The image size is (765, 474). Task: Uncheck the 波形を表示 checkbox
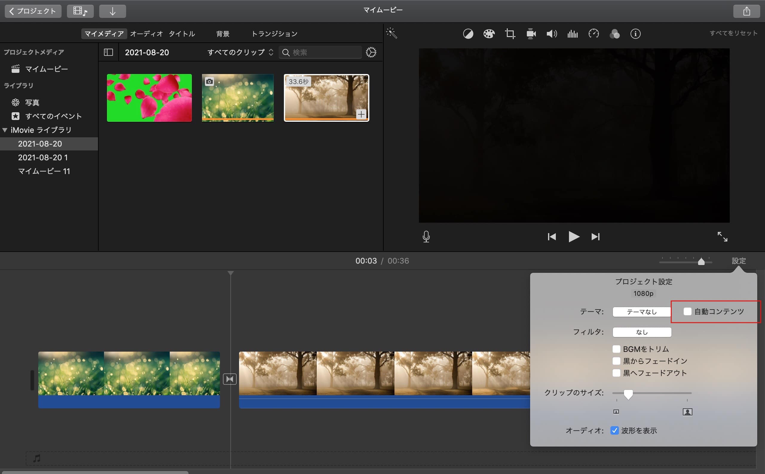[x=614, y=430]
